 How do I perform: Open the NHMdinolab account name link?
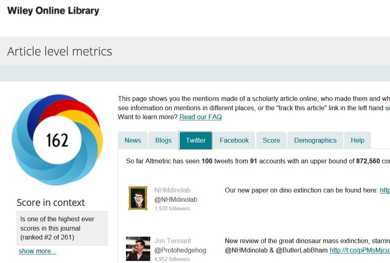point(173,190)
